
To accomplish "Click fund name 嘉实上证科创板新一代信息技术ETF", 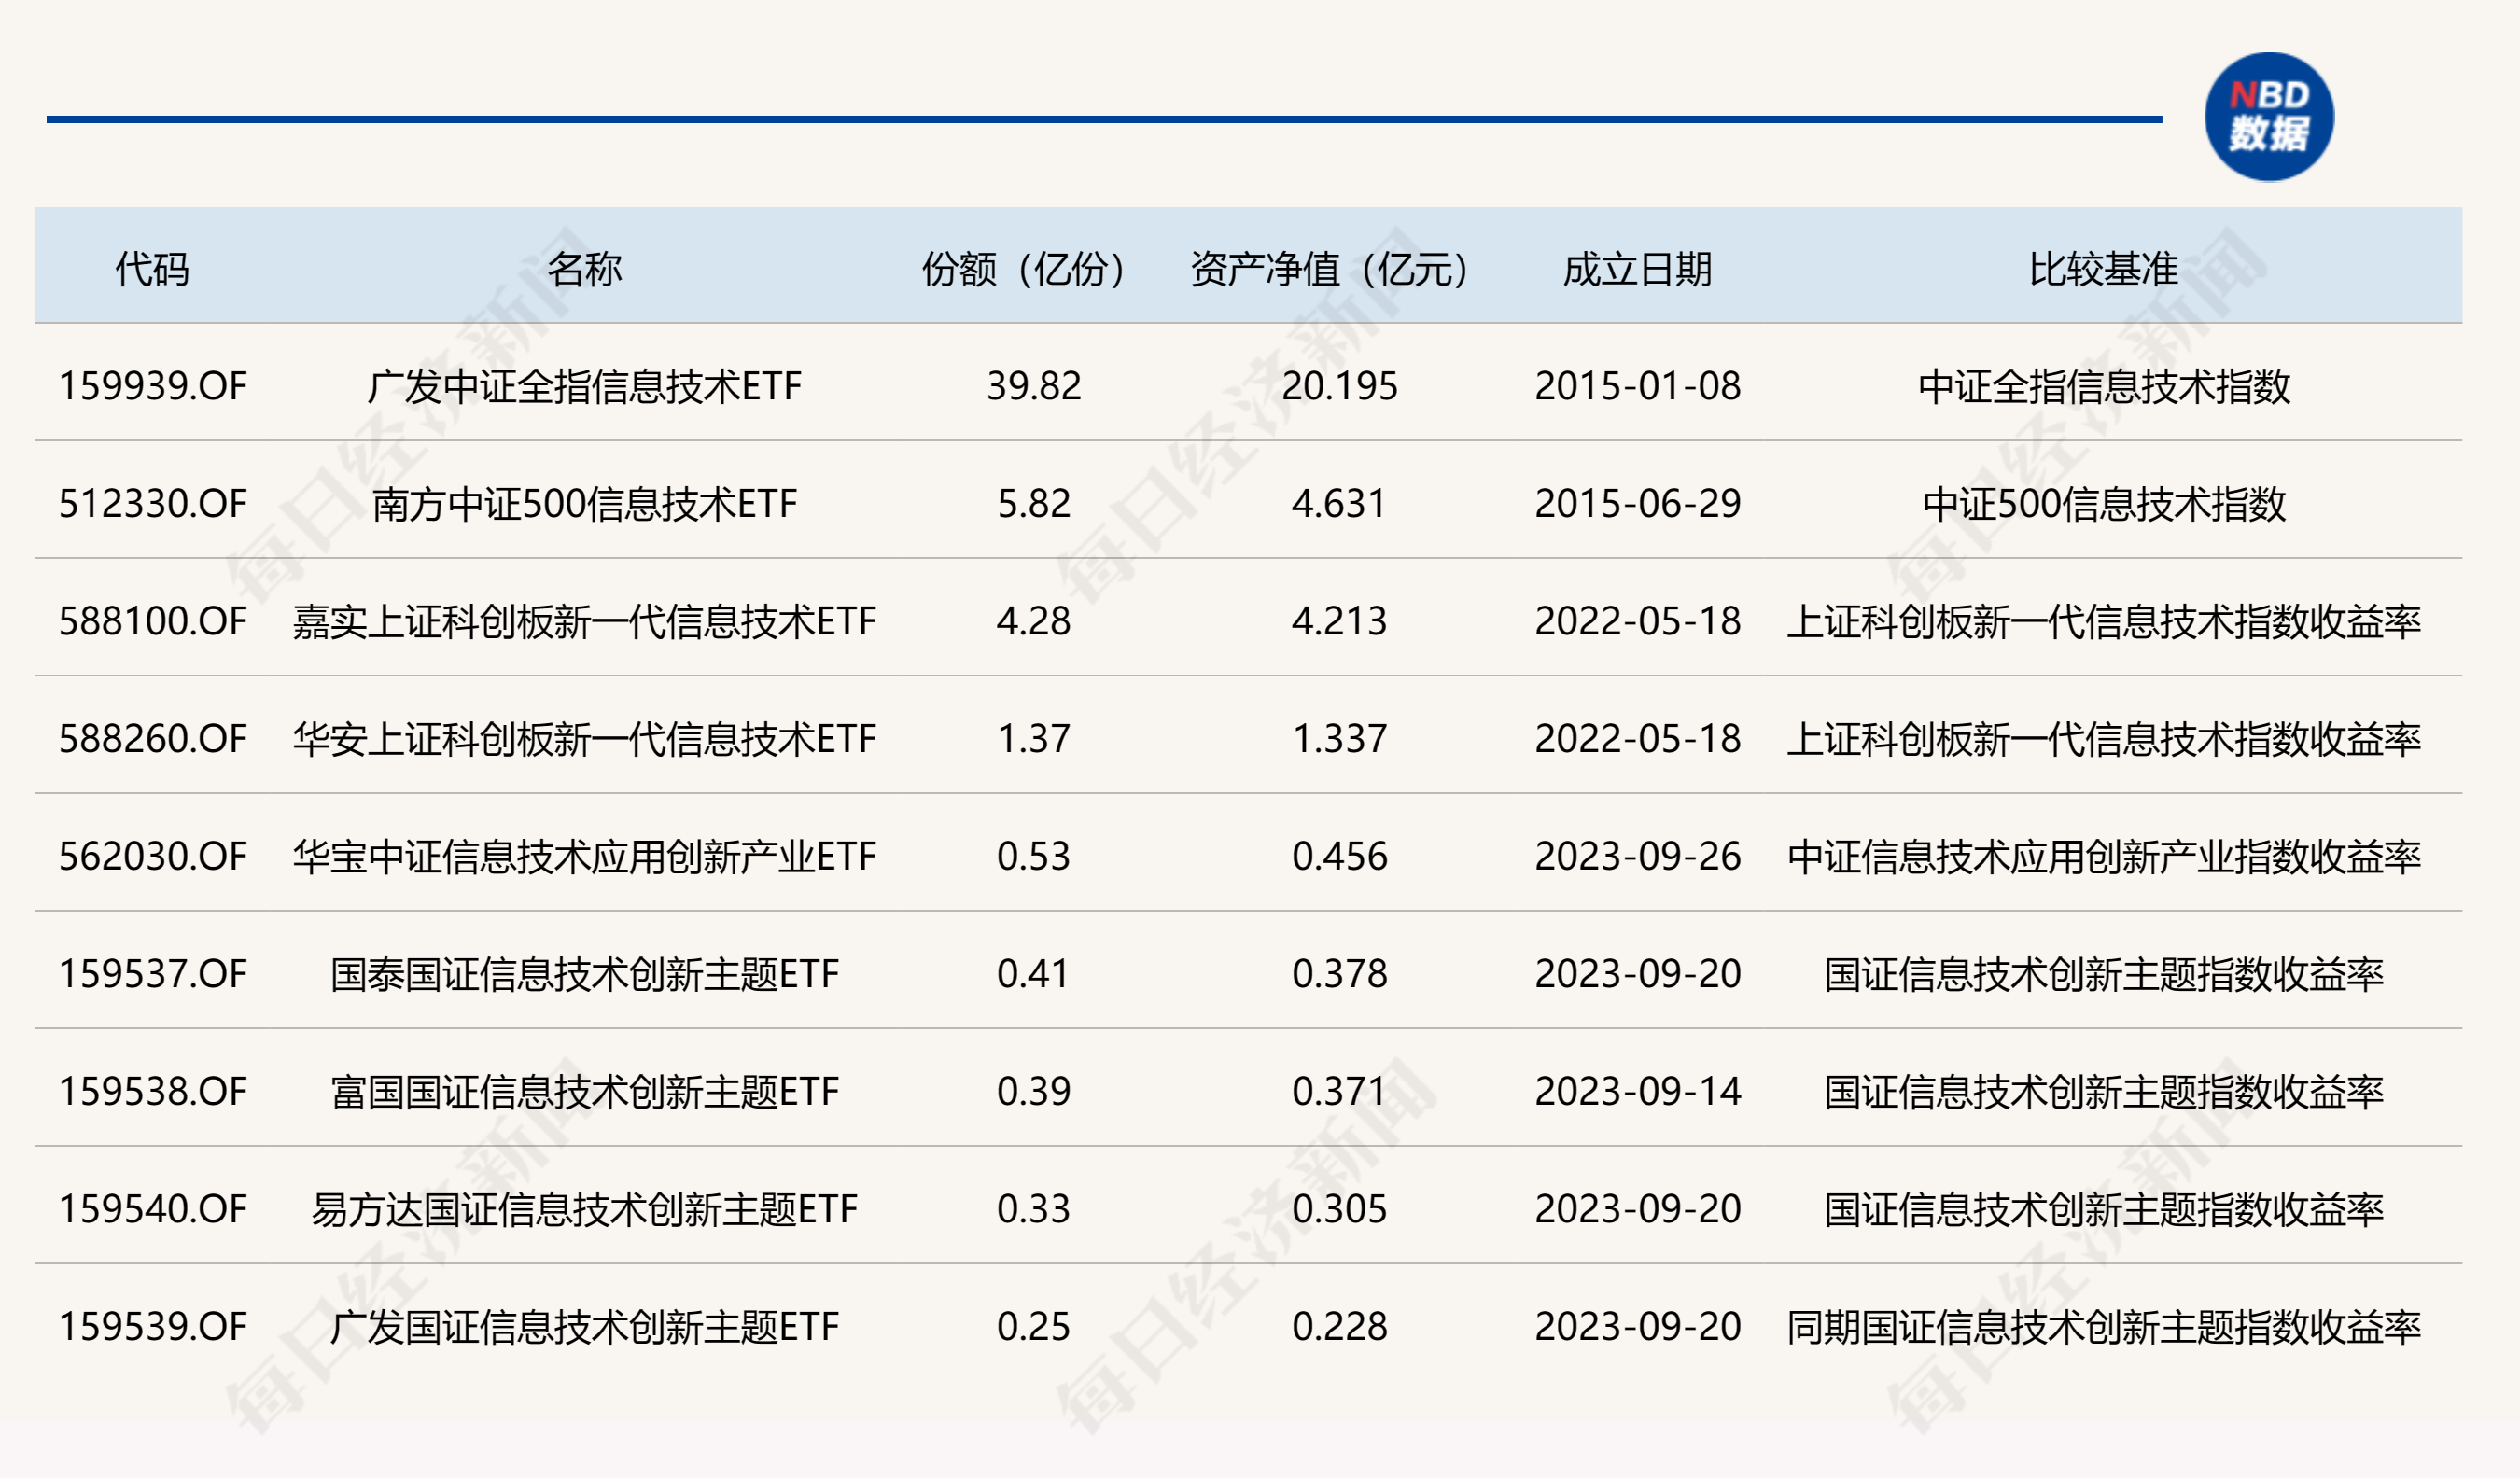I will click(585, 621).
